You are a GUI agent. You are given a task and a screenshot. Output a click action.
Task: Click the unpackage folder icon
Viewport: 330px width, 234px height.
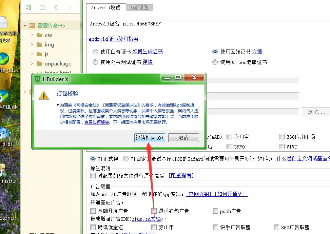39,64
